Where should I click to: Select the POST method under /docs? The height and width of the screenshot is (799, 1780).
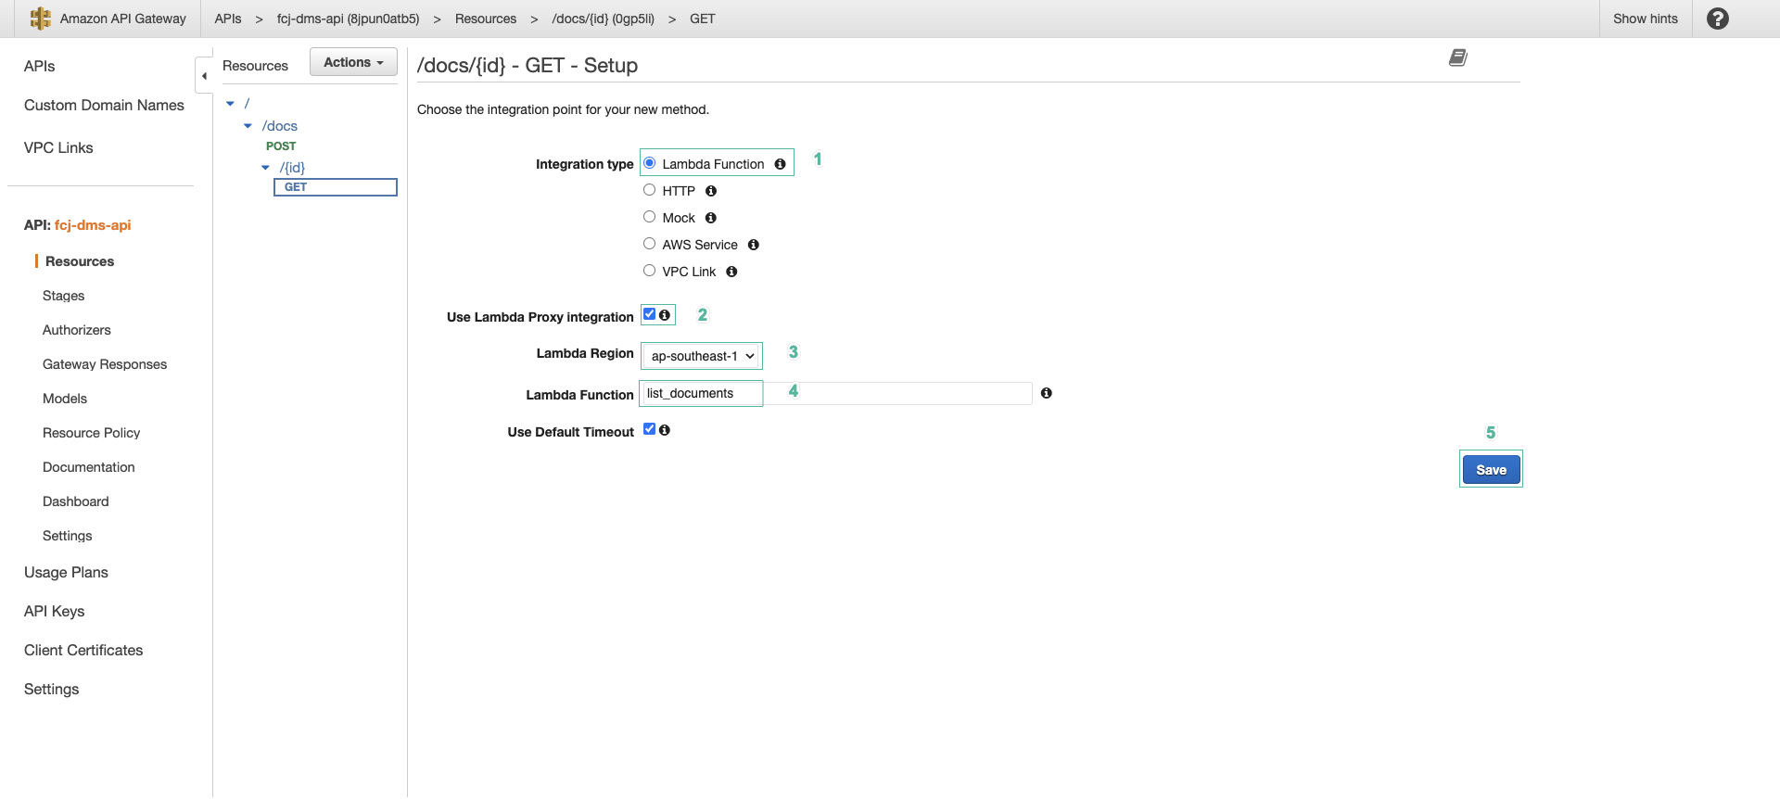click(x=281, y=146)
